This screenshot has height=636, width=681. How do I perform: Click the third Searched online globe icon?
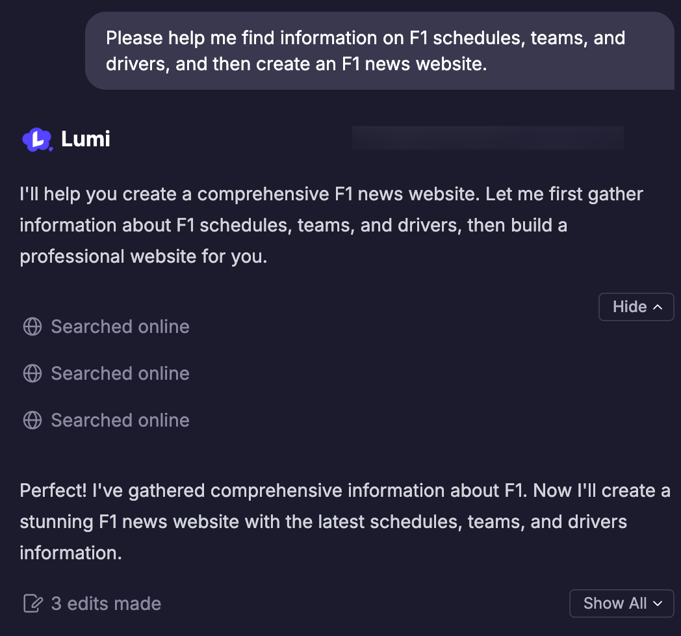[x=32, y=420]
